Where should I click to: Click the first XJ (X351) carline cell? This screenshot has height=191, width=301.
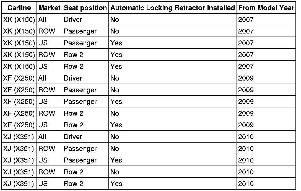[x=19, y=137]
